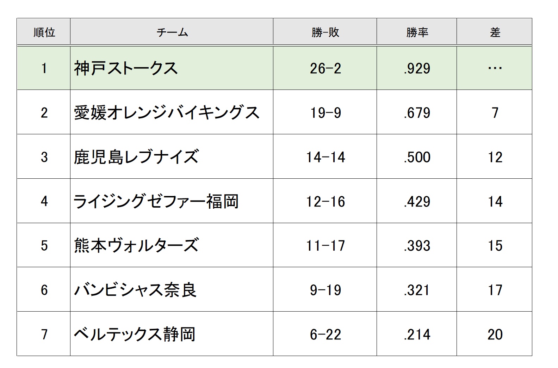Click the .679 win percentage cell

[417, 113]
